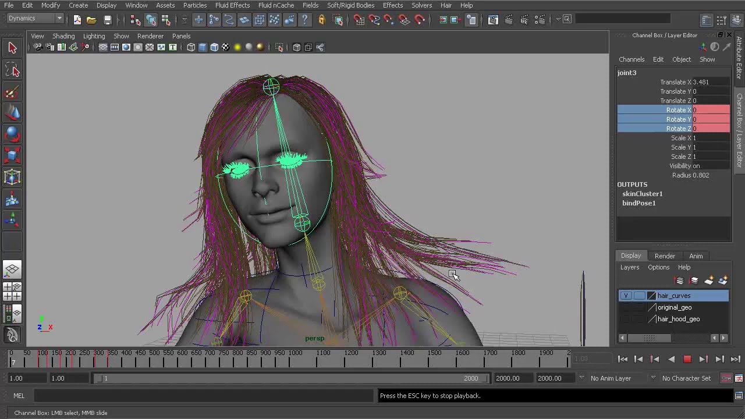Activate the Paint Selection tool
The image size is (745, 419).
(x=12, y=92)
